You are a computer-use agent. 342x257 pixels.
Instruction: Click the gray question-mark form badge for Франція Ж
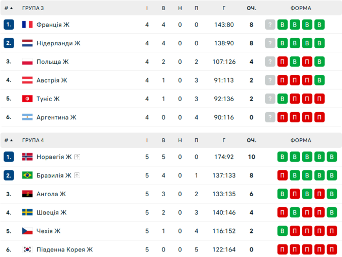click(271, 25)
